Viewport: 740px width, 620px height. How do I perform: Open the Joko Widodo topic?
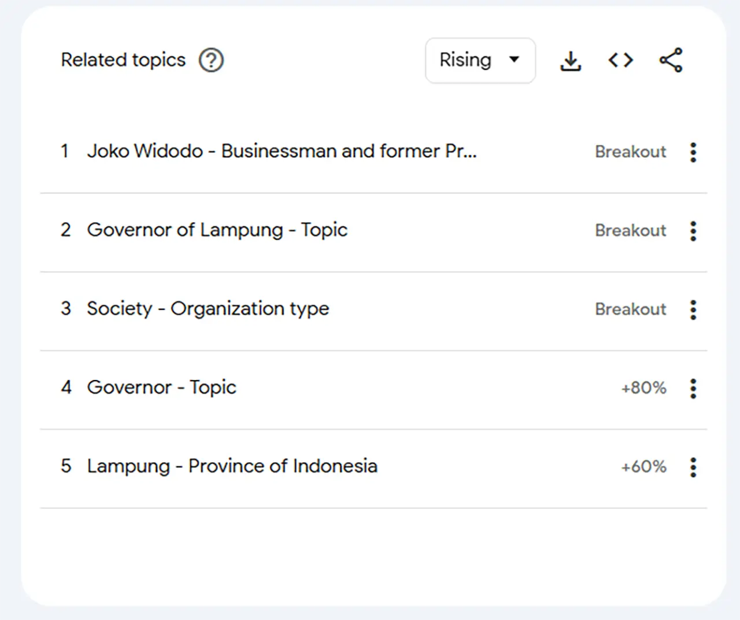click(282, 152)
